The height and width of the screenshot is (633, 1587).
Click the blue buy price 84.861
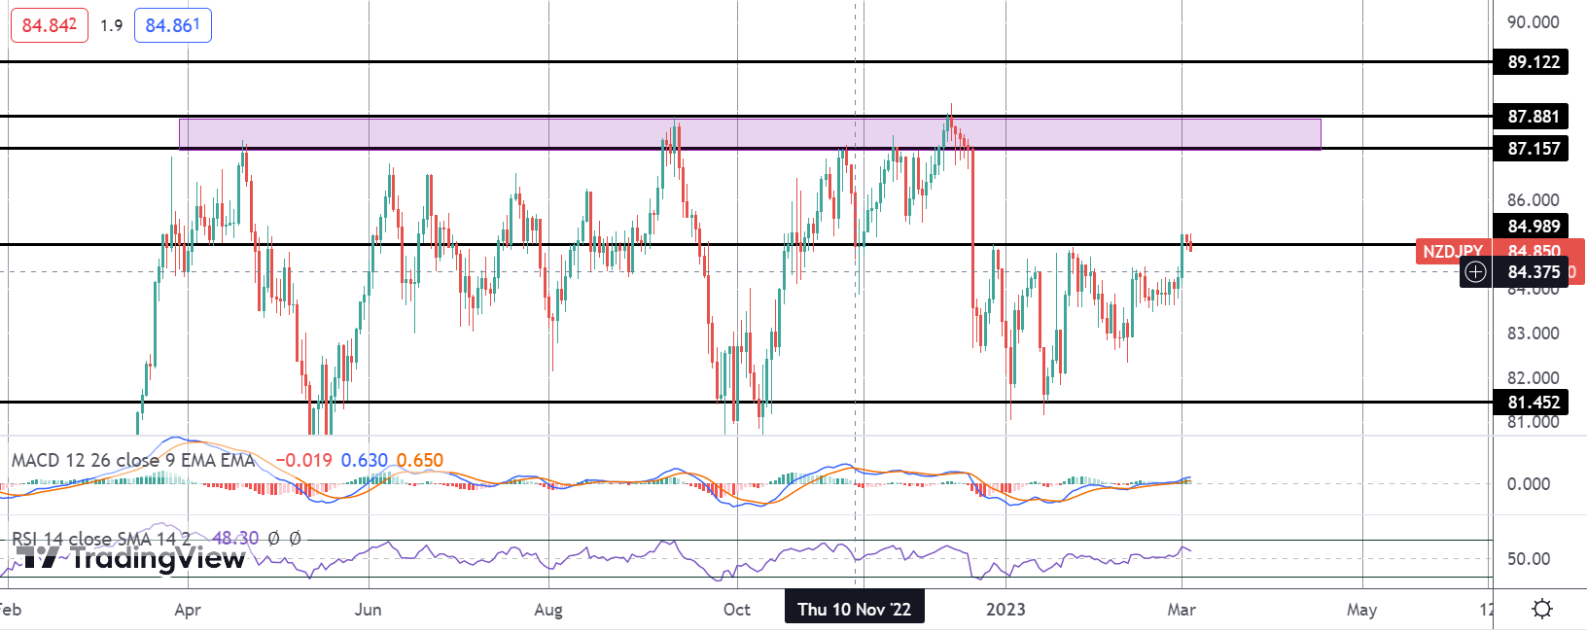[172, 25]
